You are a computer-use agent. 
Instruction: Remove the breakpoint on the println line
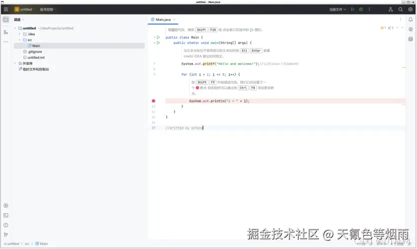coord(153,101)
